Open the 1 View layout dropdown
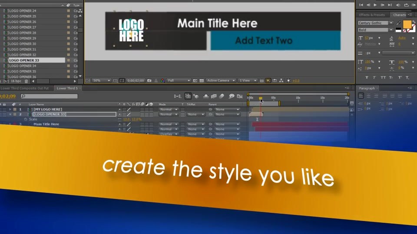 tap(247, 81)
